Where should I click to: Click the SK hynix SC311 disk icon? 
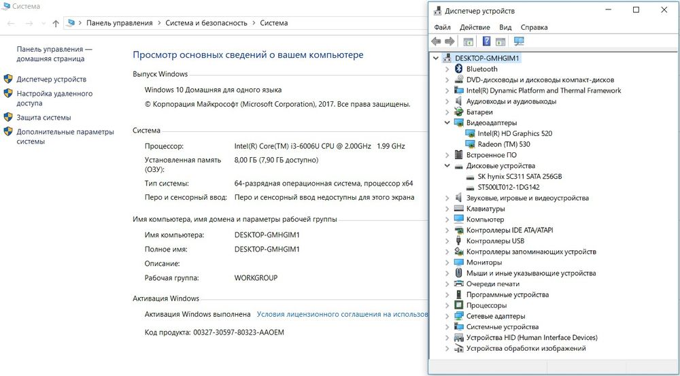[470, 177]
